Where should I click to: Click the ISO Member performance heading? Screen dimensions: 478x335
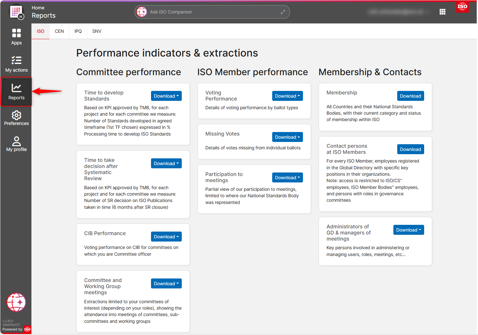[x=253, y=72]
